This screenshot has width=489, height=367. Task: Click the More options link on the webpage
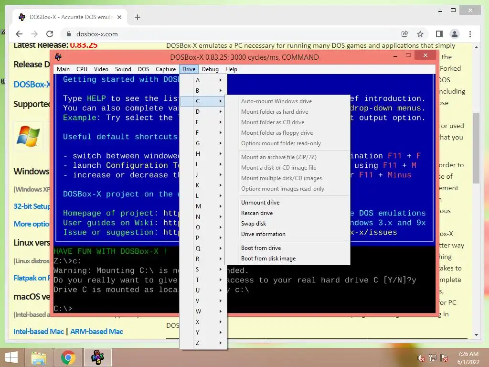[32, 224]
